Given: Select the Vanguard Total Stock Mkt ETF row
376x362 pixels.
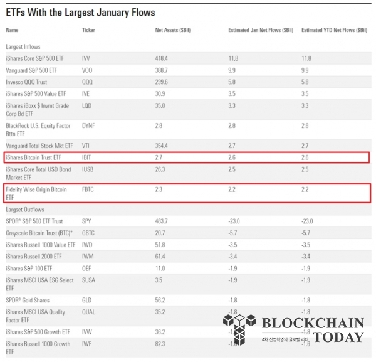Looking at the screenshot, I should click(189, 146).
